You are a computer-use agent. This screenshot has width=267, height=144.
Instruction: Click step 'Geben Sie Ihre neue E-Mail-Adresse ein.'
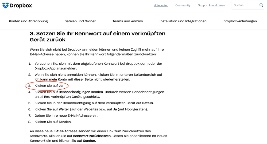tap(66, 116)
